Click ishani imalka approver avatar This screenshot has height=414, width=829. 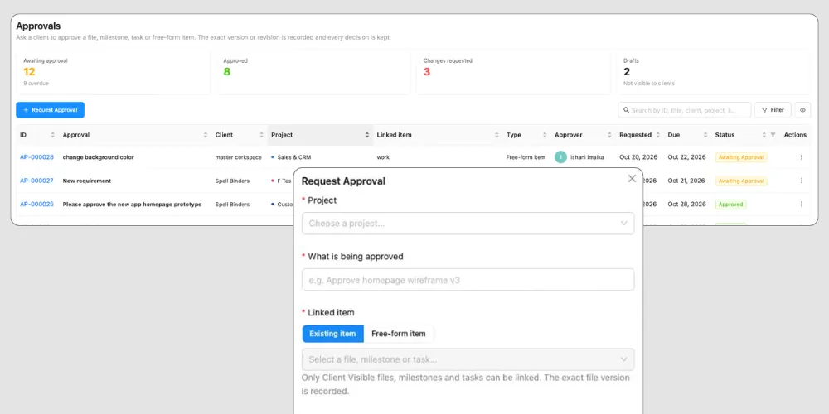point(560,156)
